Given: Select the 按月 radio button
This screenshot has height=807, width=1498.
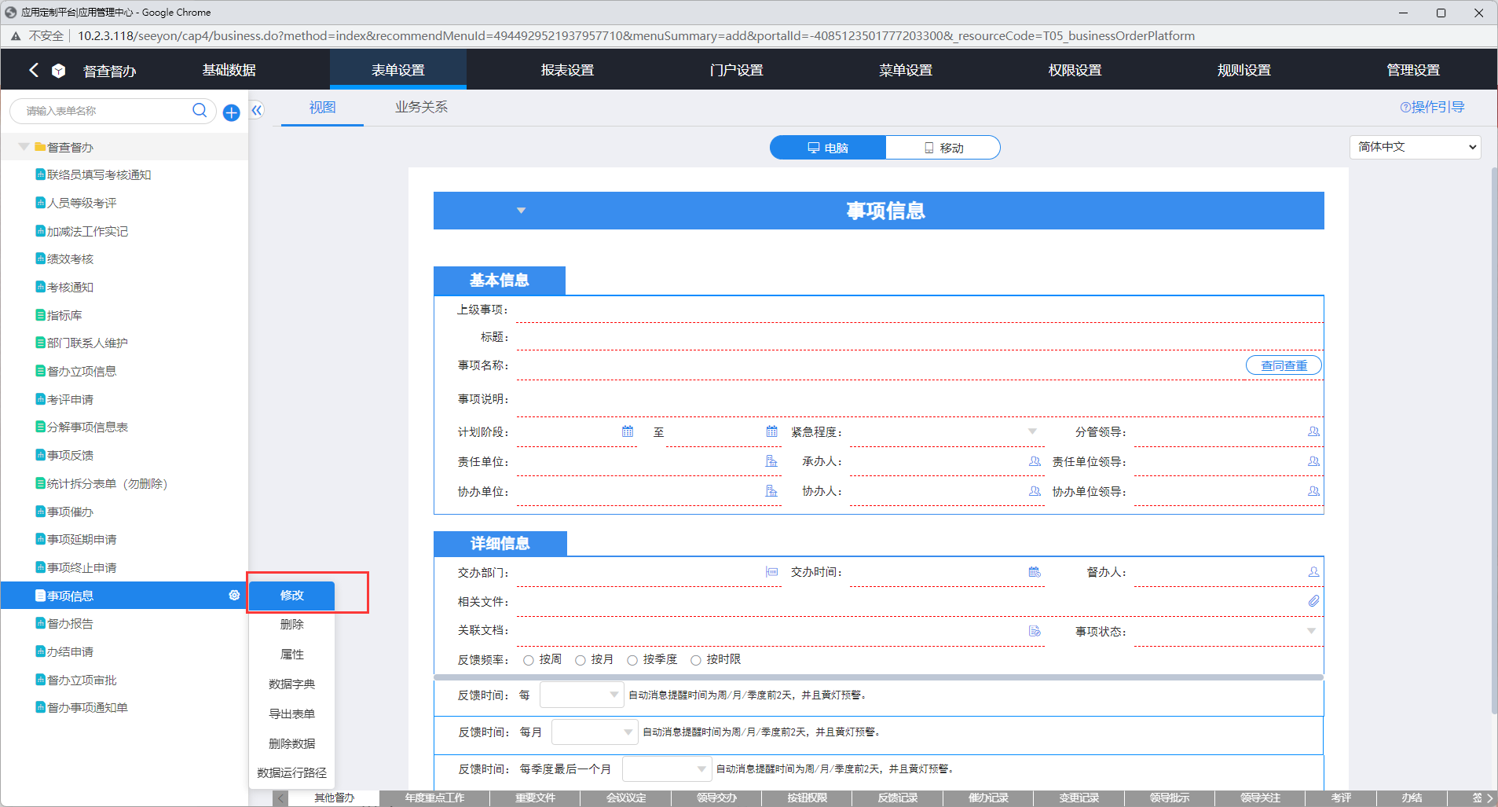Looking at the screenshot, I should pos(581,660).
